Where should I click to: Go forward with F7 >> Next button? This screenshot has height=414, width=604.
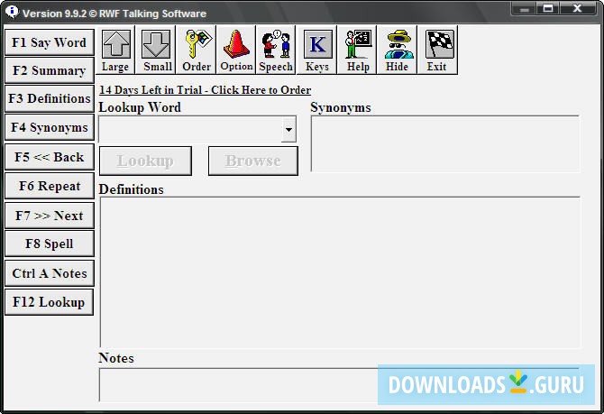50,216
